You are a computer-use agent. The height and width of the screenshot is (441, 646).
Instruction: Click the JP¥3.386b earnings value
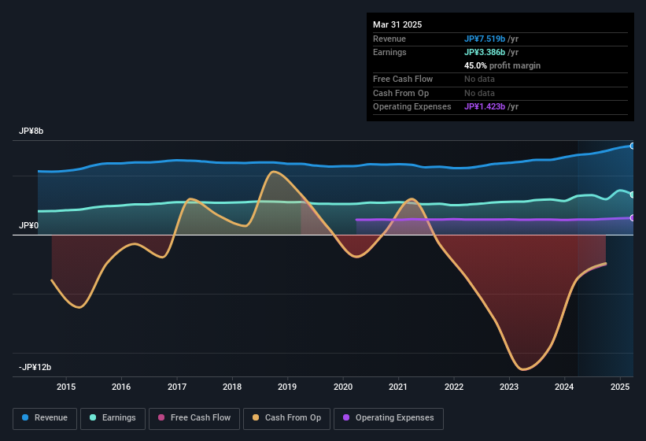485,52
